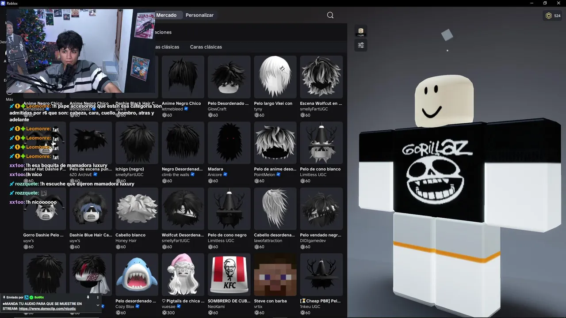Select the Negro Desordenado hair thumbnail
The image size is (566, 318).
click(183, 143)
